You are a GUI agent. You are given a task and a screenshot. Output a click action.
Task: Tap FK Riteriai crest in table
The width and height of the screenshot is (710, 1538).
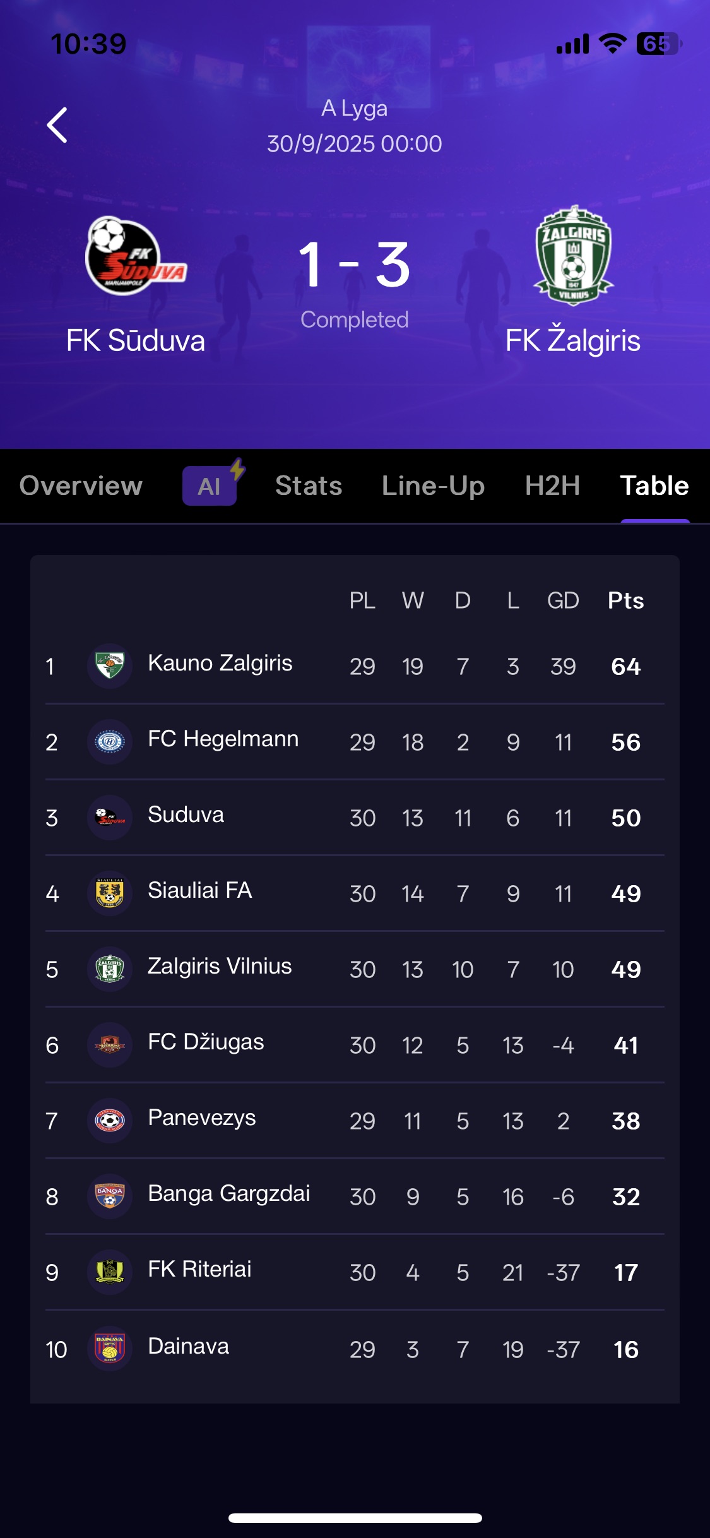[110, 1272]
